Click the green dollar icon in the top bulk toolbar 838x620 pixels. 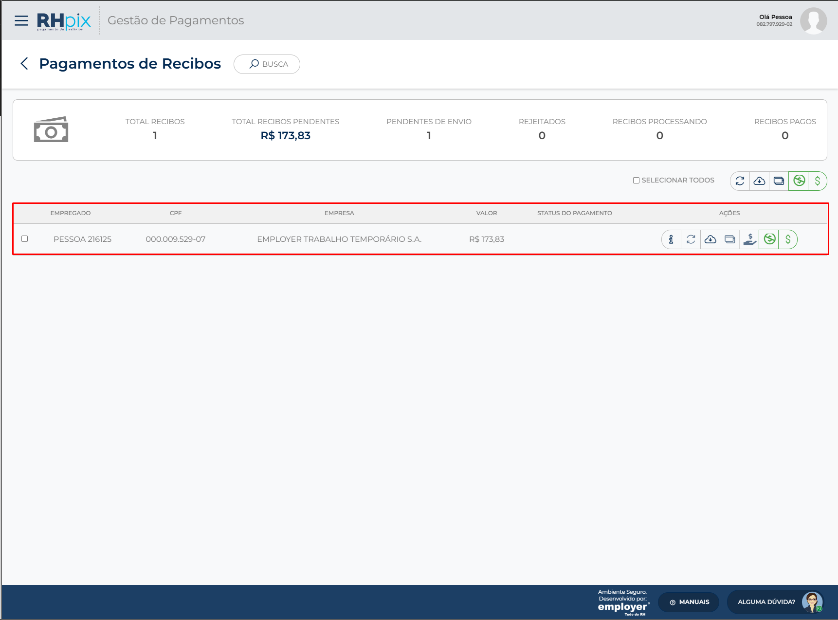(x=818, y=181)
